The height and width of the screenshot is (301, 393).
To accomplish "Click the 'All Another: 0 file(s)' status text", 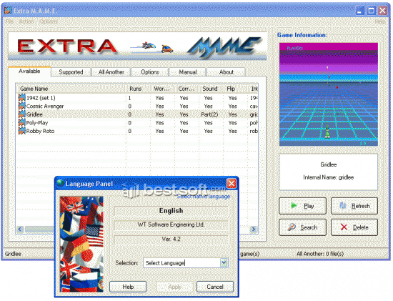I will (x=320, y=254).
